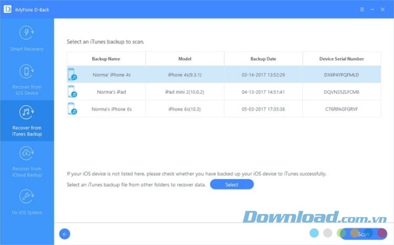This screenshot has height=245, width=394.
Task: Click the Backup Date column header
Action: 263,59
